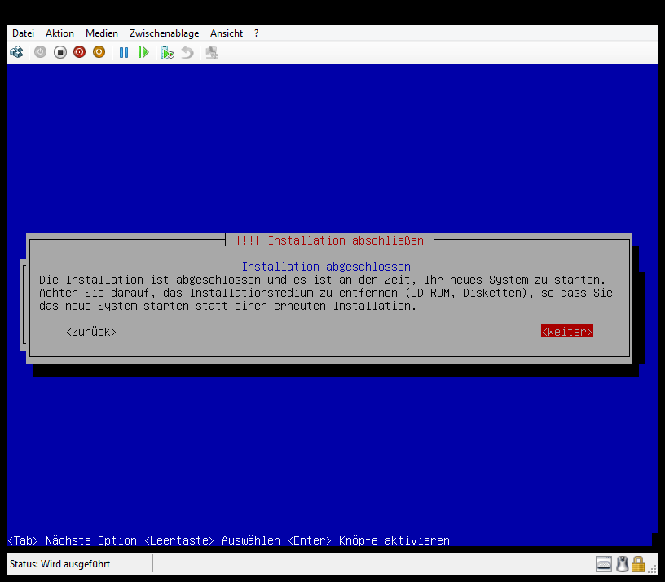The width and height of the screenshot is (665, 582).
Task: Click the '<Enter> Knöpfe aktivieren' hint
Action: coord(368,540)
